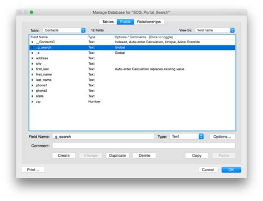263x201 pixels.
Task: Click the drag handle next to zip
Action: (32, 101)
